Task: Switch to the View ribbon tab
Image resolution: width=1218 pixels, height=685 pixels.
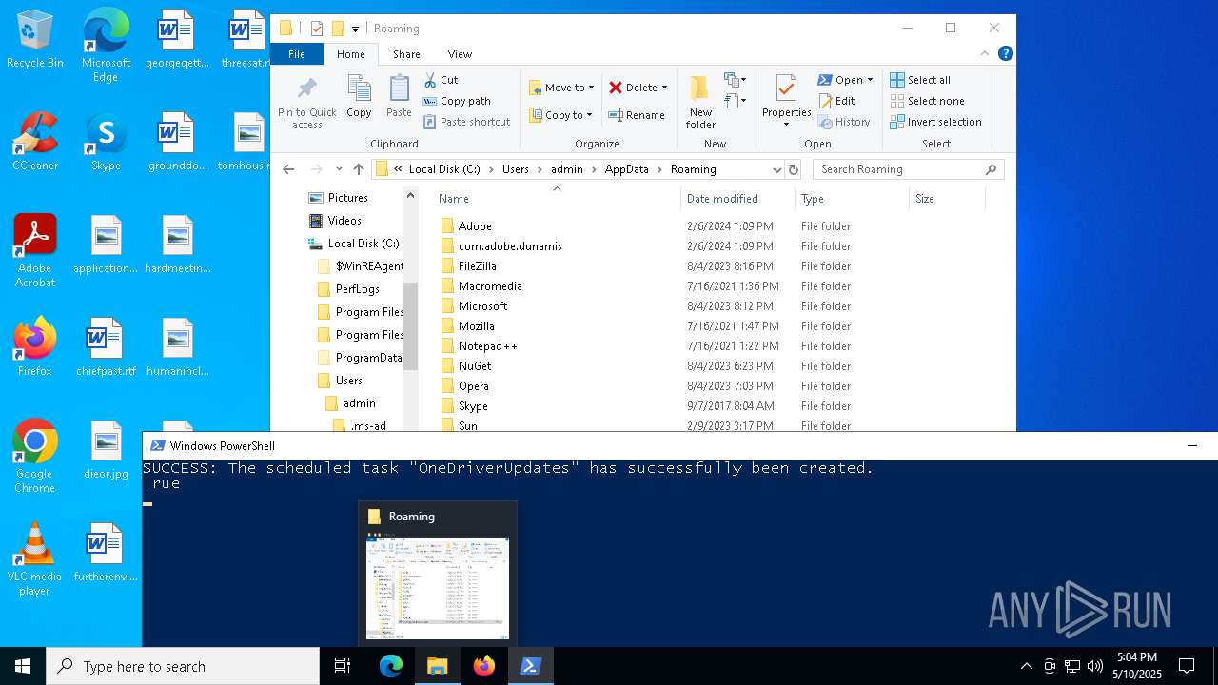Action: pos(460,54)
